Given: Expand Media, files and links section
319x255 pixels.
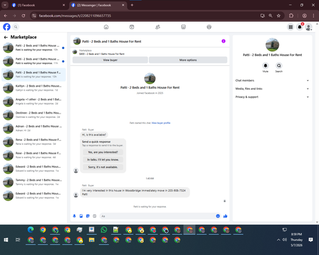Looking at the screenshot, I should [x=272, y=89].
